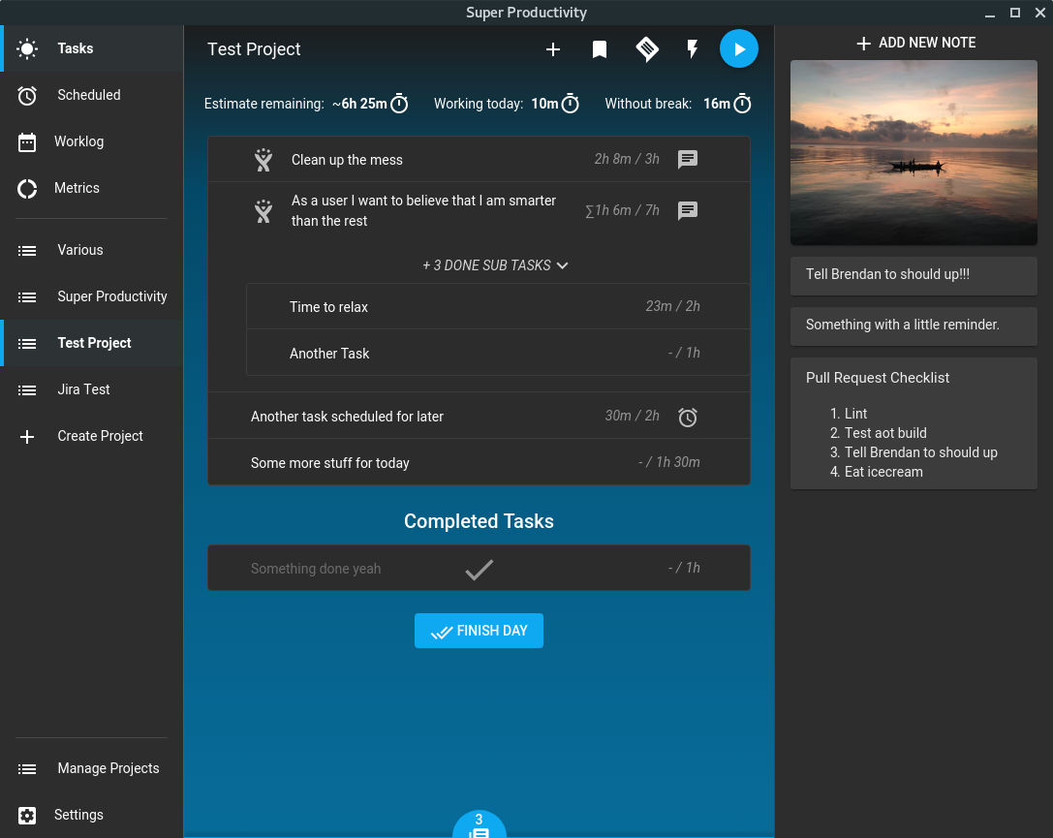Click the add task plus icon
The height and width of the screenshot is (838, 1053).
pyautogui.click(x=553, y=49)
